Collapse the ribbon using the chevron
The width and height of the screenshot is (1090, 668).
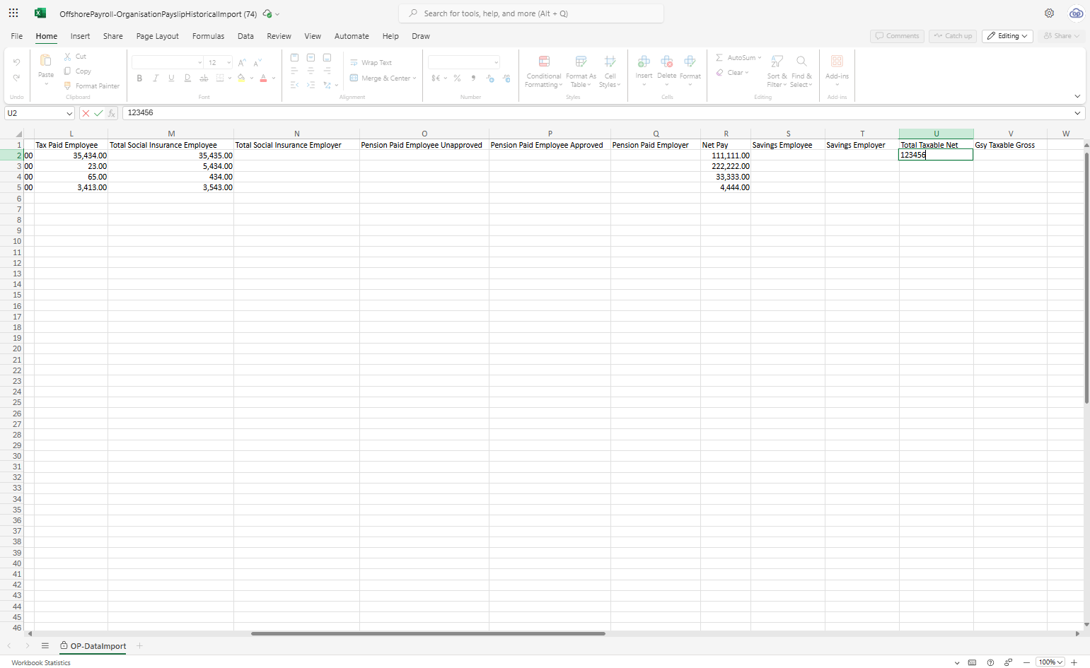pos(1077,96)
